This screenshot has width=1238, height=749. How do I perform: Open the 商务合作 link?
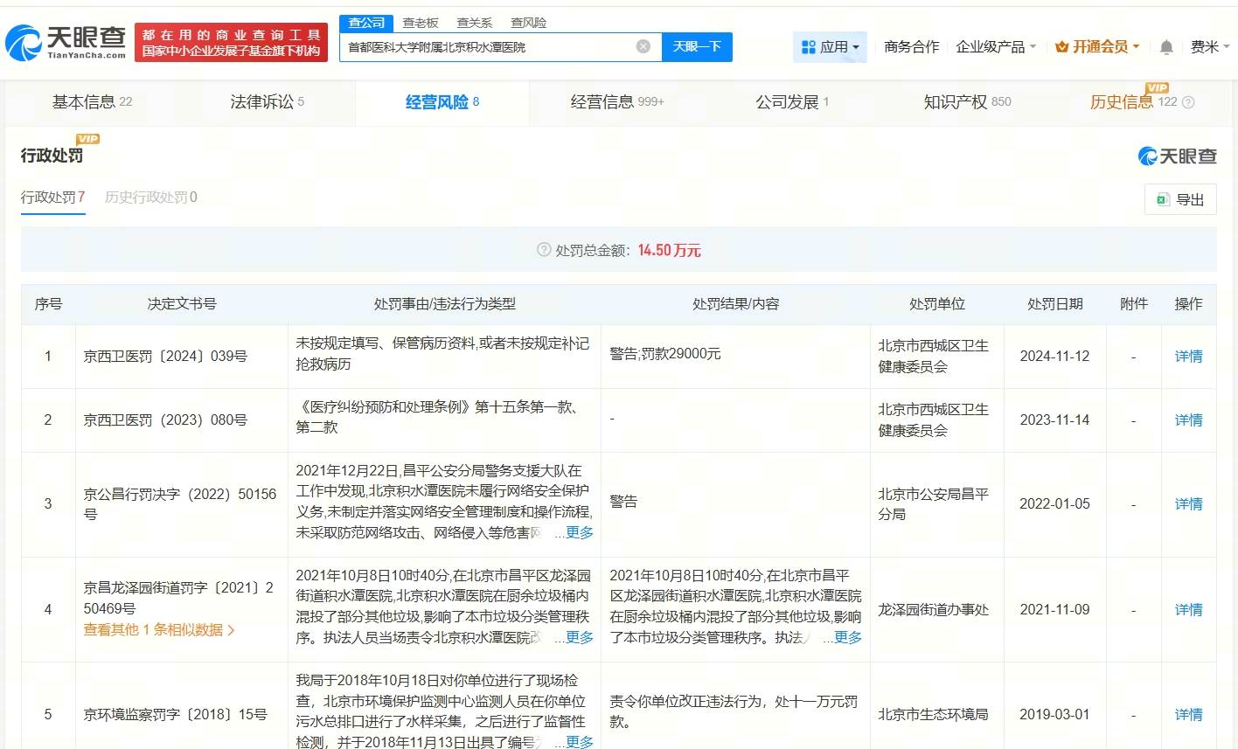(x=911, y=47)
